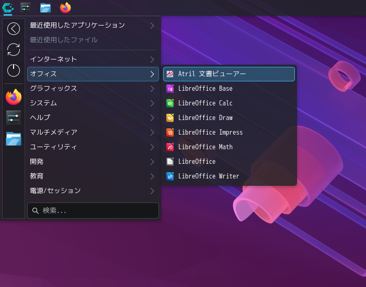Viewport: 366px width, 287px height.
Task: Click the LibreOffice Calc icon
Action: point(170,103)
